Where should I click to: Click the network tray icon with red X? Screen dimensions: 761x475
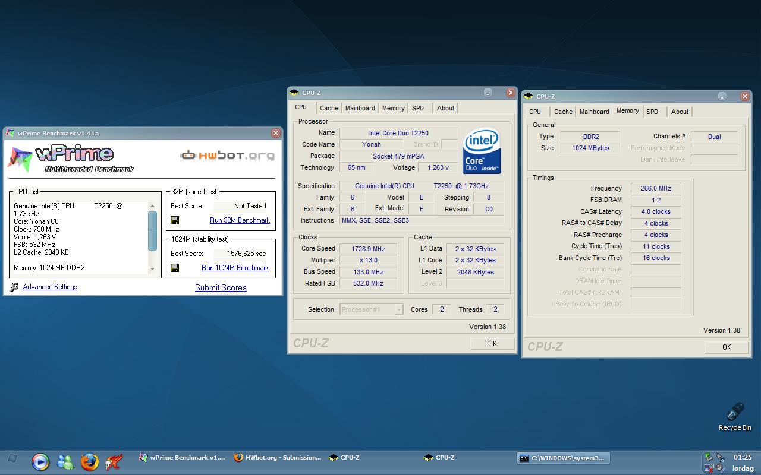[709, 468]
